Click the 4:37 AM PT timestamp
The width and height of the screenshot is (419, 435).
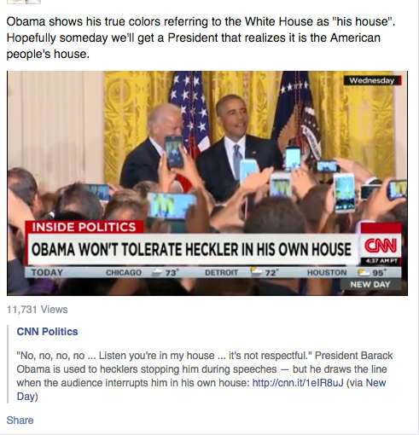pyautogui.click(x=381, y=261)
